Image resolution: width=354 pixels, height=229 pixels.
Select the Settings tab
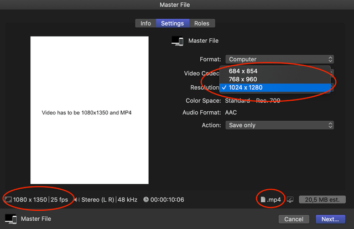point(173,23)
